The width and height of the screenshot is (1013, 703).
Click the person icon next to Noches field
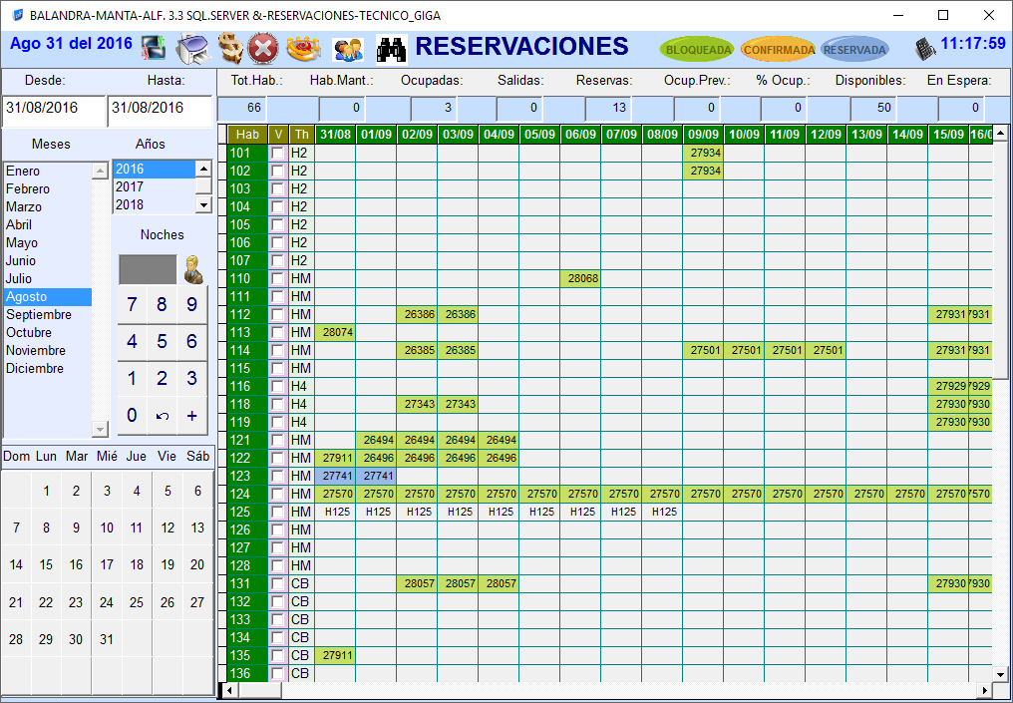pyautogui.click(x=192, y=269)
